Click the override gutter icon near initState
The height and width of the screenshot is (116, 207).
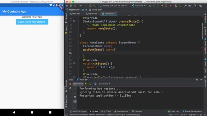point(74,63)
